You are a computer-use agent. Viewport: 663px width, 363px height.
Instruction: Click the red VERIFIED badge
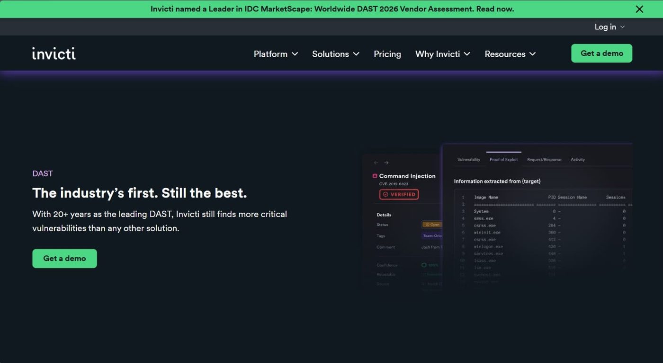pos(399,194)
